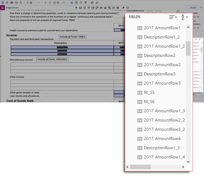Open the Fields tab order dropdown
The height and width of the screenshot is (176, 204).
[x=173, y=17]
